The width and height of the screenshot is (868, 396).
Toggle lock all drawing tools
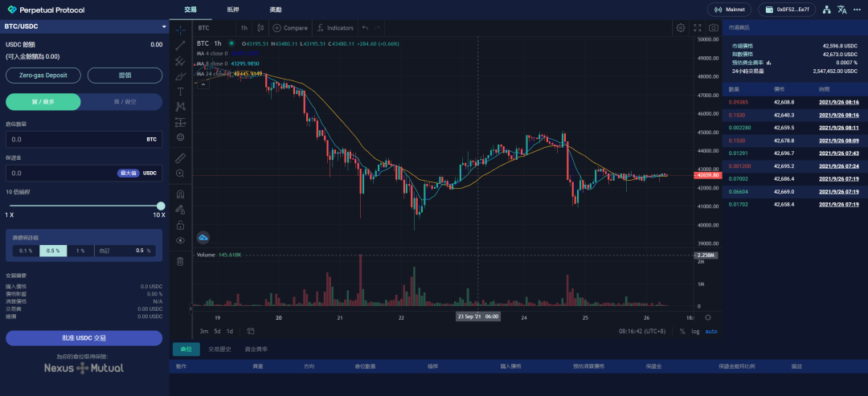coord(180,225)
